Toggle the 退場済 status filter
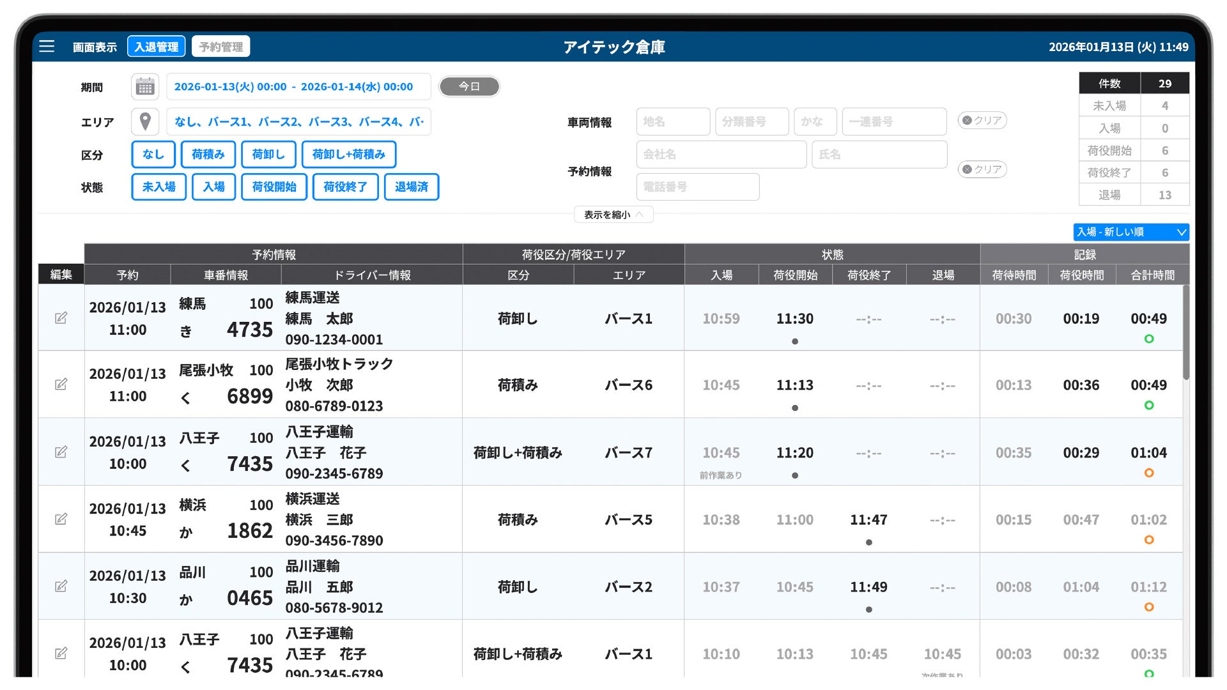The height and width of the screenshot is (690, 1227). (411, 187)
